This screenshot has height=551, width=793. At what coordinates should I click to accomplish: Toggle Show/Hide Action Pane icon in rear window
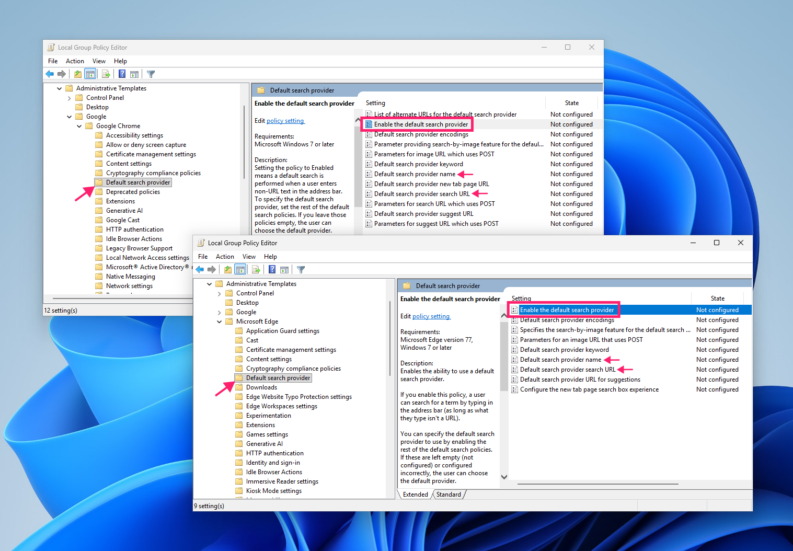point(134,74)
